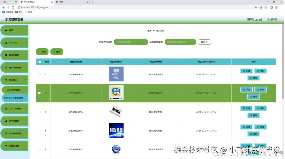Open browser three-dot menu
This screenshot has width=285, height=159.
click(x=281, y=7)
